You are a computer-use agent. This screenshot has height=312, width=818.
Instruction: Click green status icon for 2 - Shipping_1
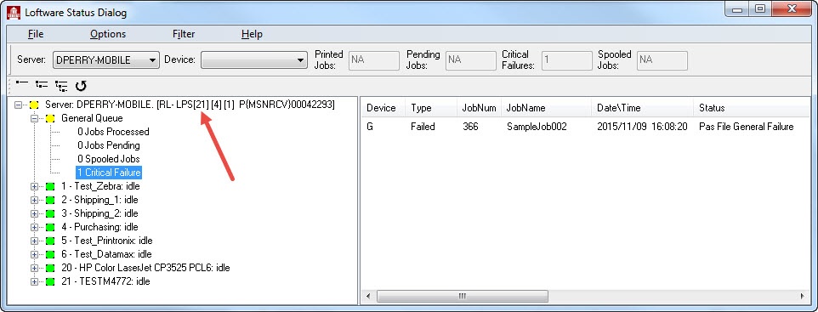[50, 200]
